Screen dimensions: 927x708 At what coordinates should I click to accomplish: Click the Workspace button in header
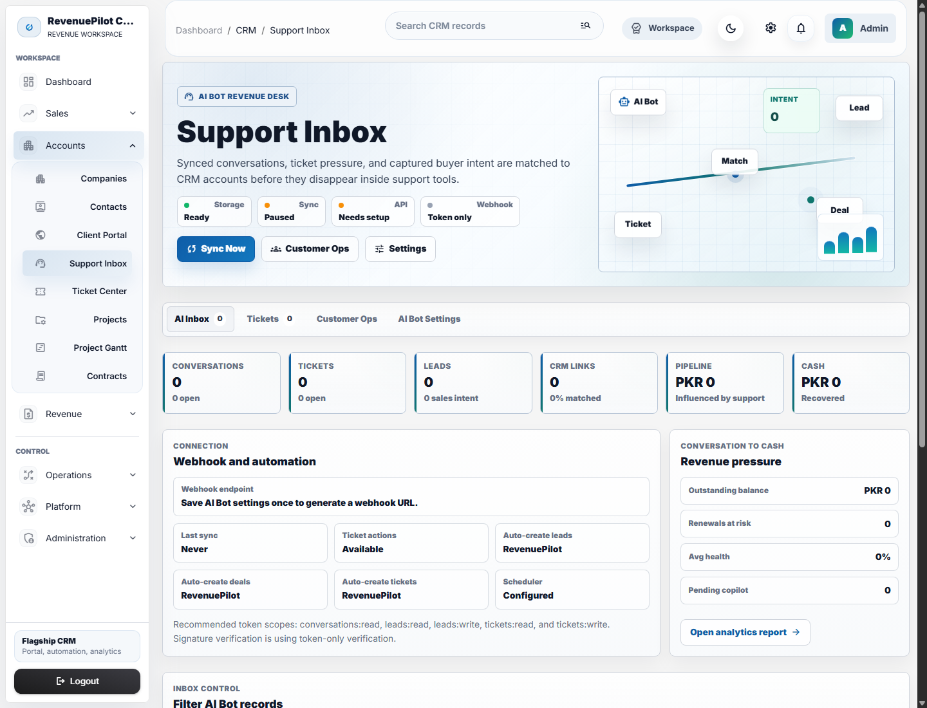pyautogui.click(x=662, y=28)
